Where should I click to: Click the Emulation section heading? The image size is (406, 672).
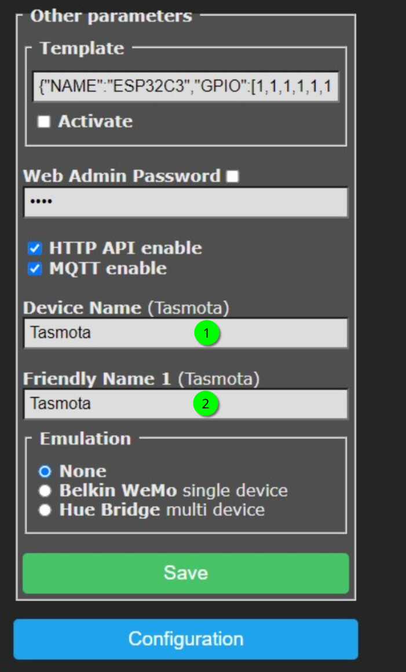[85, 439]
